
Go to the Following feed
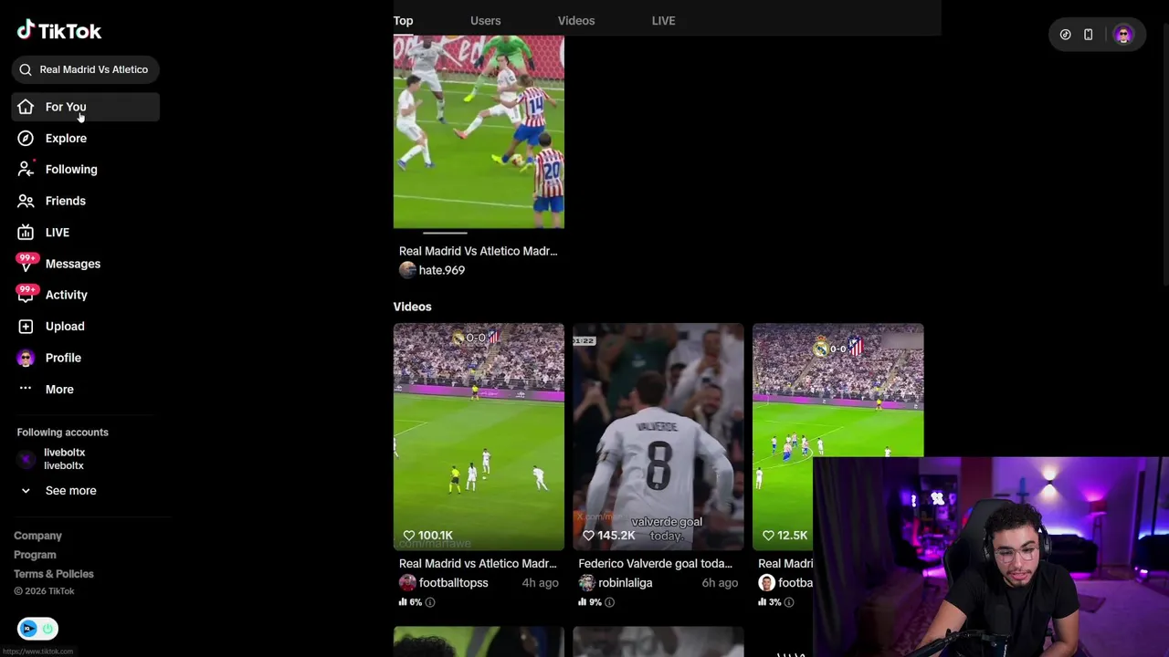[x=71, y=169]
